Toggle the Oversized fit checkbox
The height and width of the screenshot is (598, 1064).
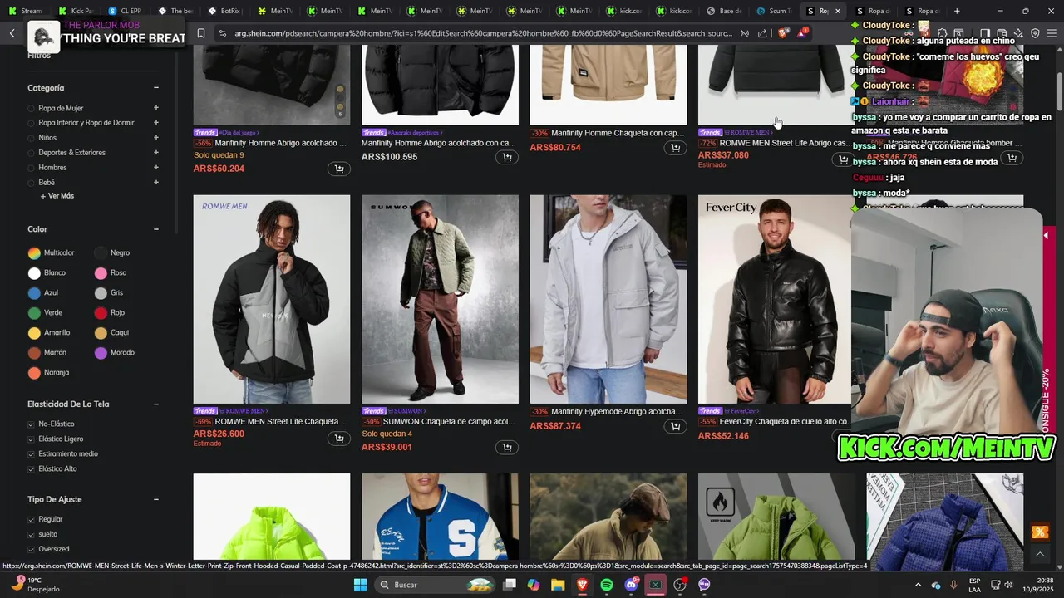pos(32,550)
